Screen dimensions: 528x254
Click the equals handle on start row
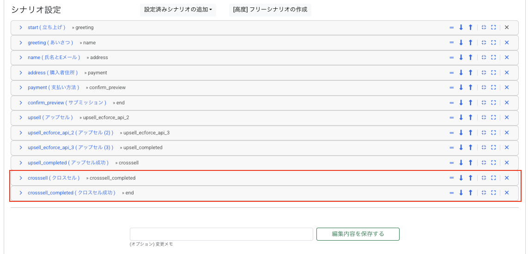(x=452, y=28)
